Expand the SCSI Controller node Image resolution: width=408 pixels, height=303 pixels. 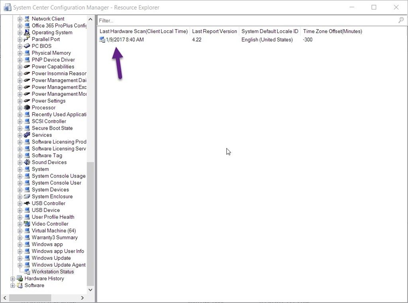pos(20,121)
